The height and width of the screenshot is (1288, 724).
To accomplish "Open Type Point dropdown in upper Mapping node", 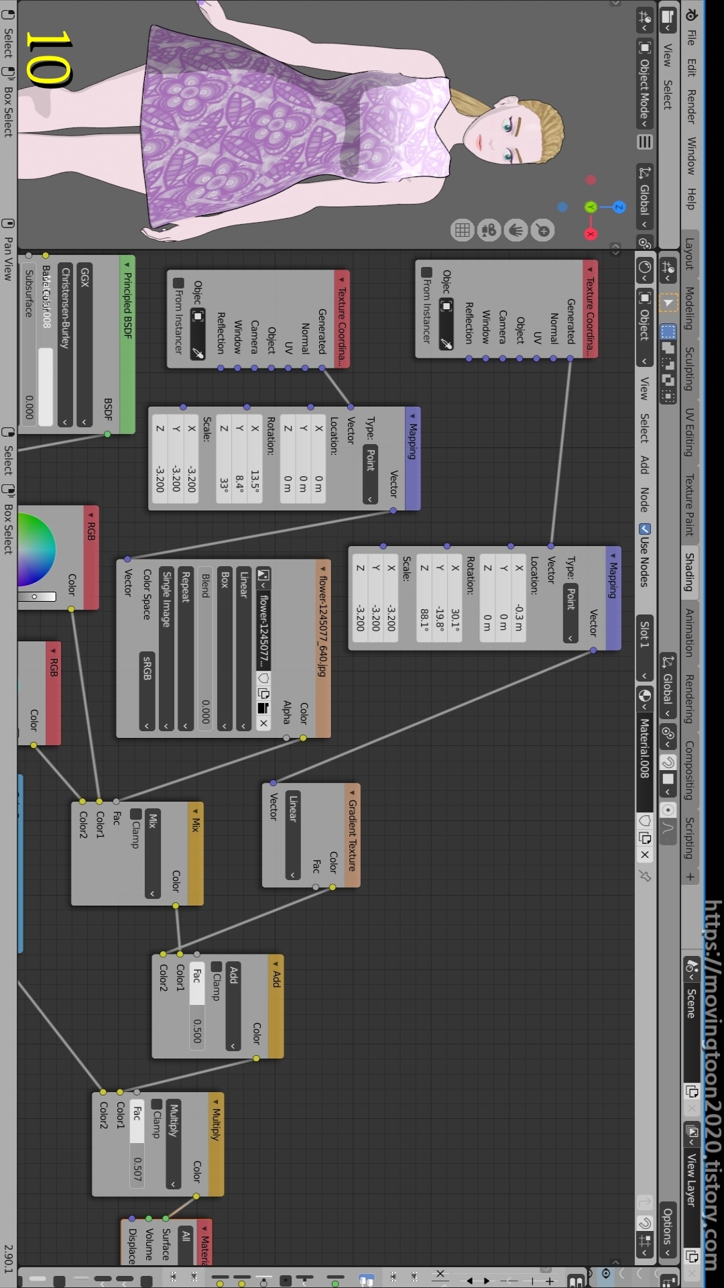I will [570, 614].
